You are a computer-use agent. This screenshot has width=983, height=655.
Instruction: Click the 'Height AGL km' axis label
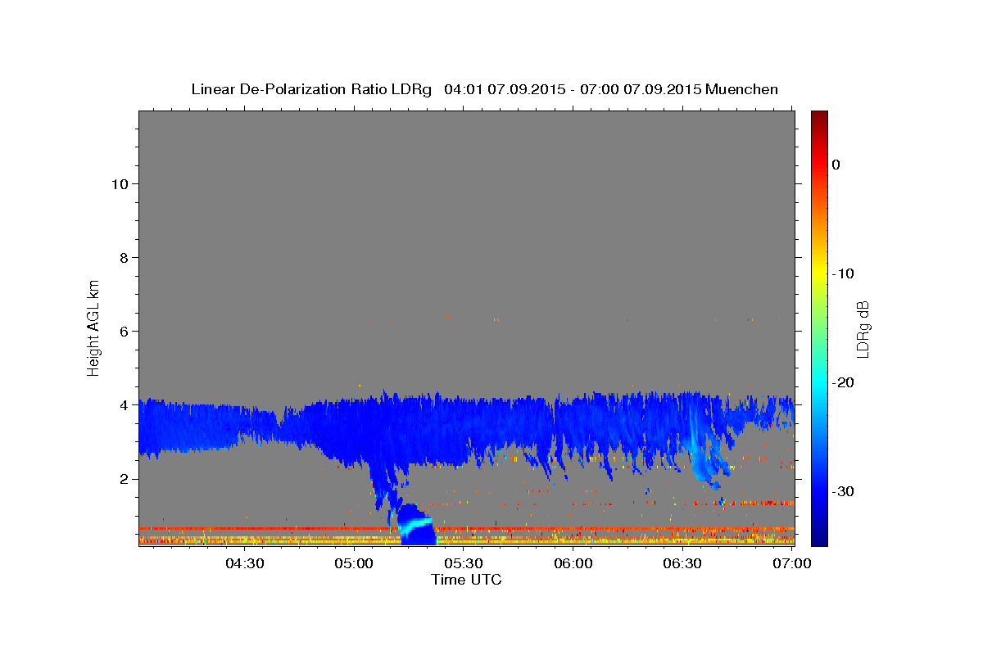click(94, 327)
